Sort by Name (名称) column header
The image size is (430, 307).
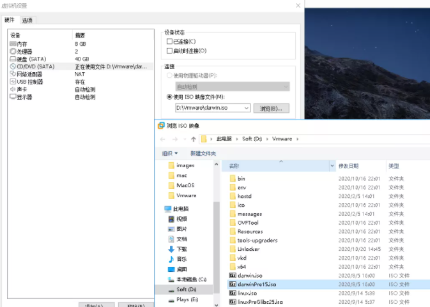275,166
